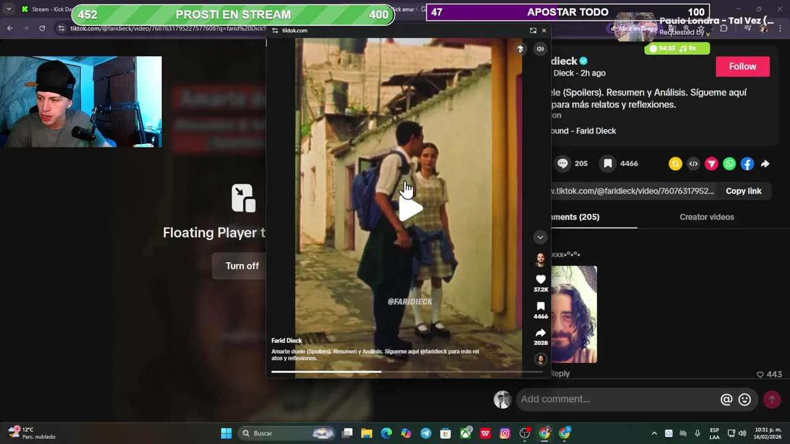Open the clock and date flyout
Image resolution: width=790 pixels, height=444 pixels.
768,433
